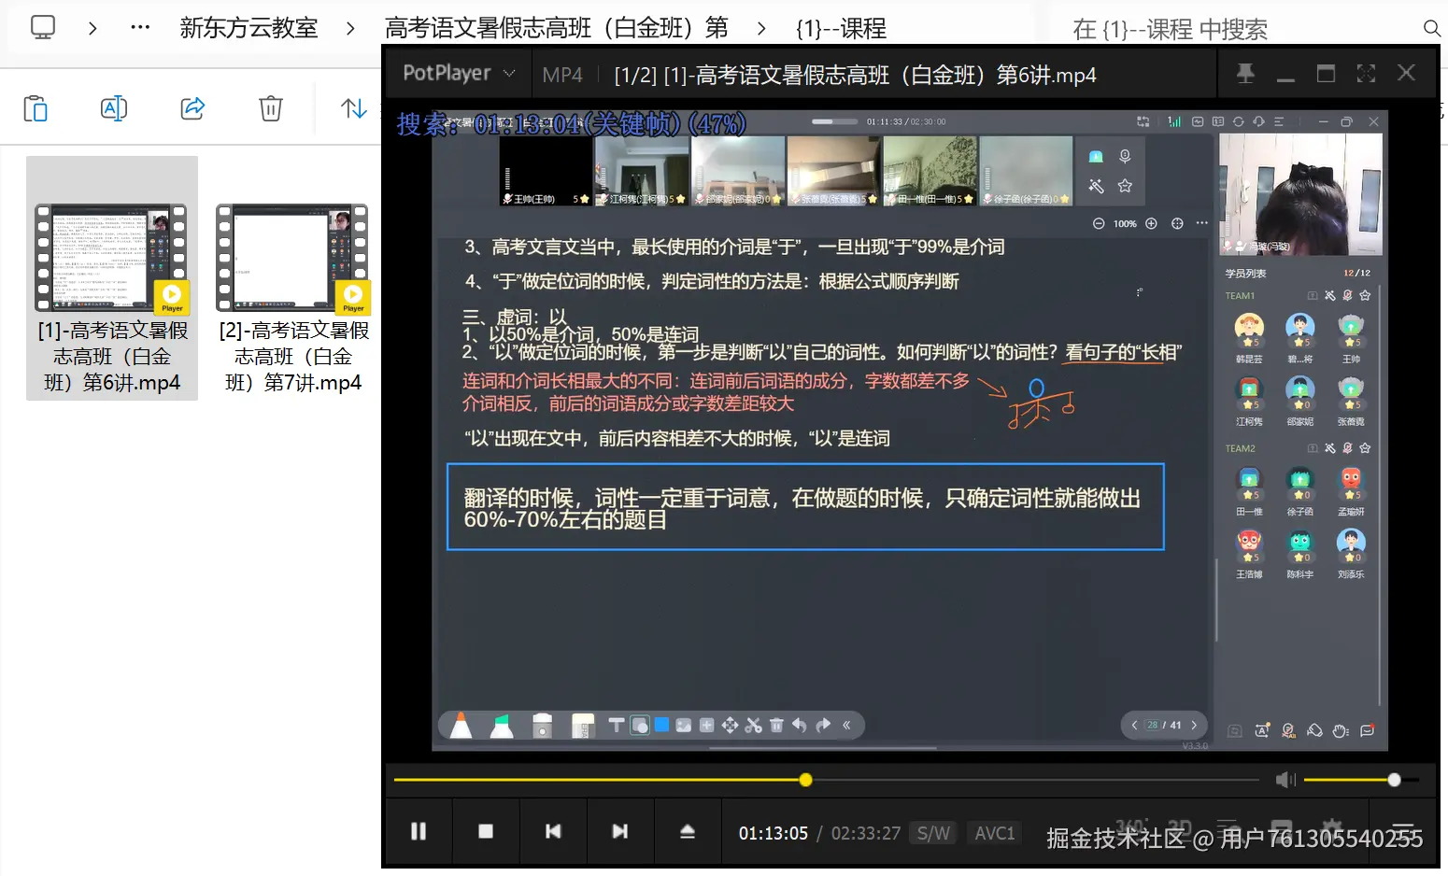Undo the last whiteboard action
This screenshot has height=876, width=1448.
(x=799, y=725)
